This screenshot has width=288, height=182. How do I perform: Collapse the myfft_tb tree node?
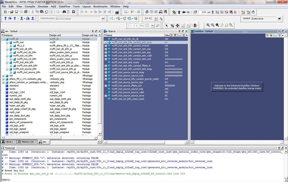tap(3, 39)
